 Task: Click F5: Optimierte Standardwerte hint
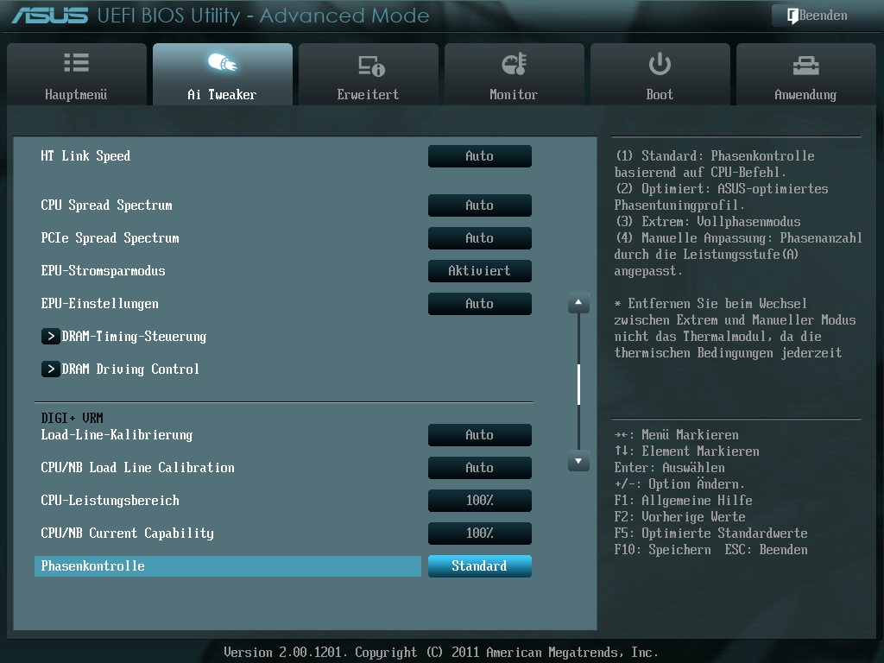711,534
